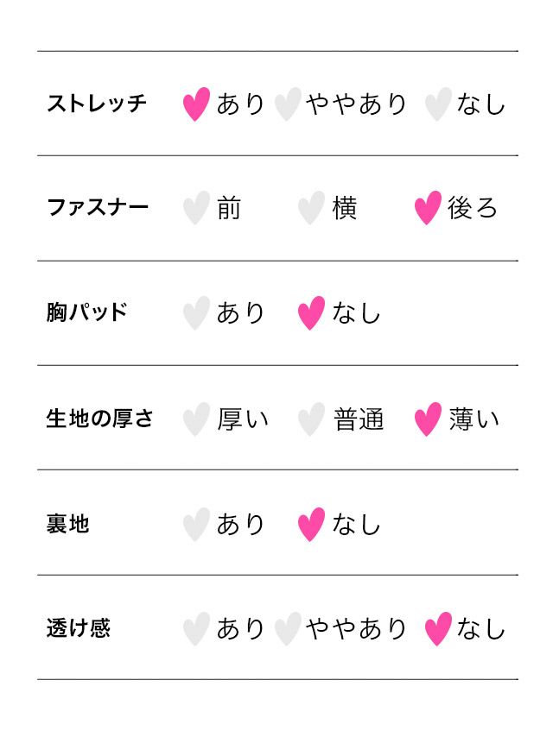Select the gray heart for 透け感 あり
The width and height of the screenshot is (553, 737).
tap(197, 629)
